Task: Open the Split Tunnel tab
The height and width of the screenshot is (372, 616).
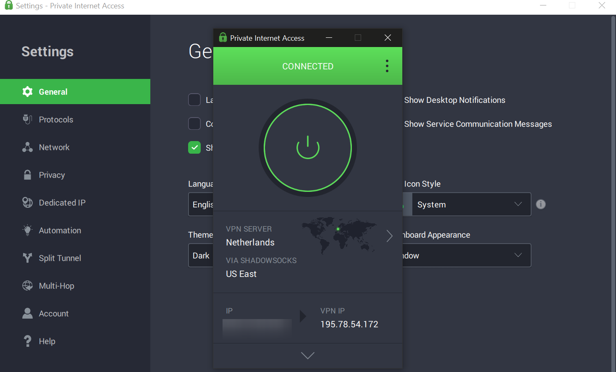Action: pyautogui.click(x=75, y=258)
